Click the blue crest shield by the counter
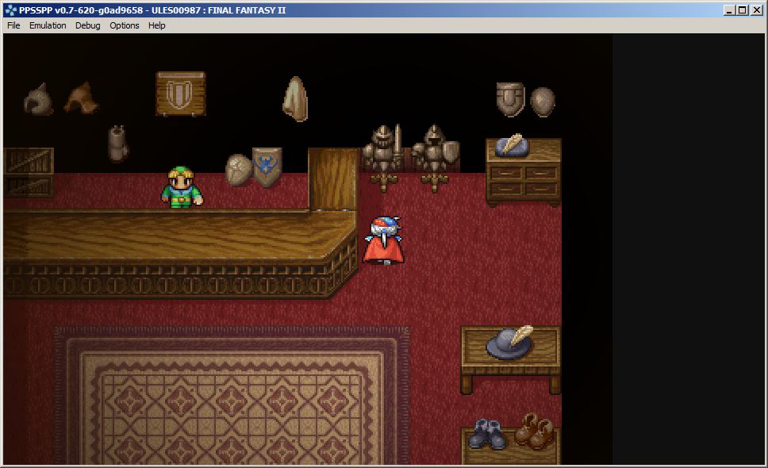Screen dimensions: 768x468 tap(267, 167)
